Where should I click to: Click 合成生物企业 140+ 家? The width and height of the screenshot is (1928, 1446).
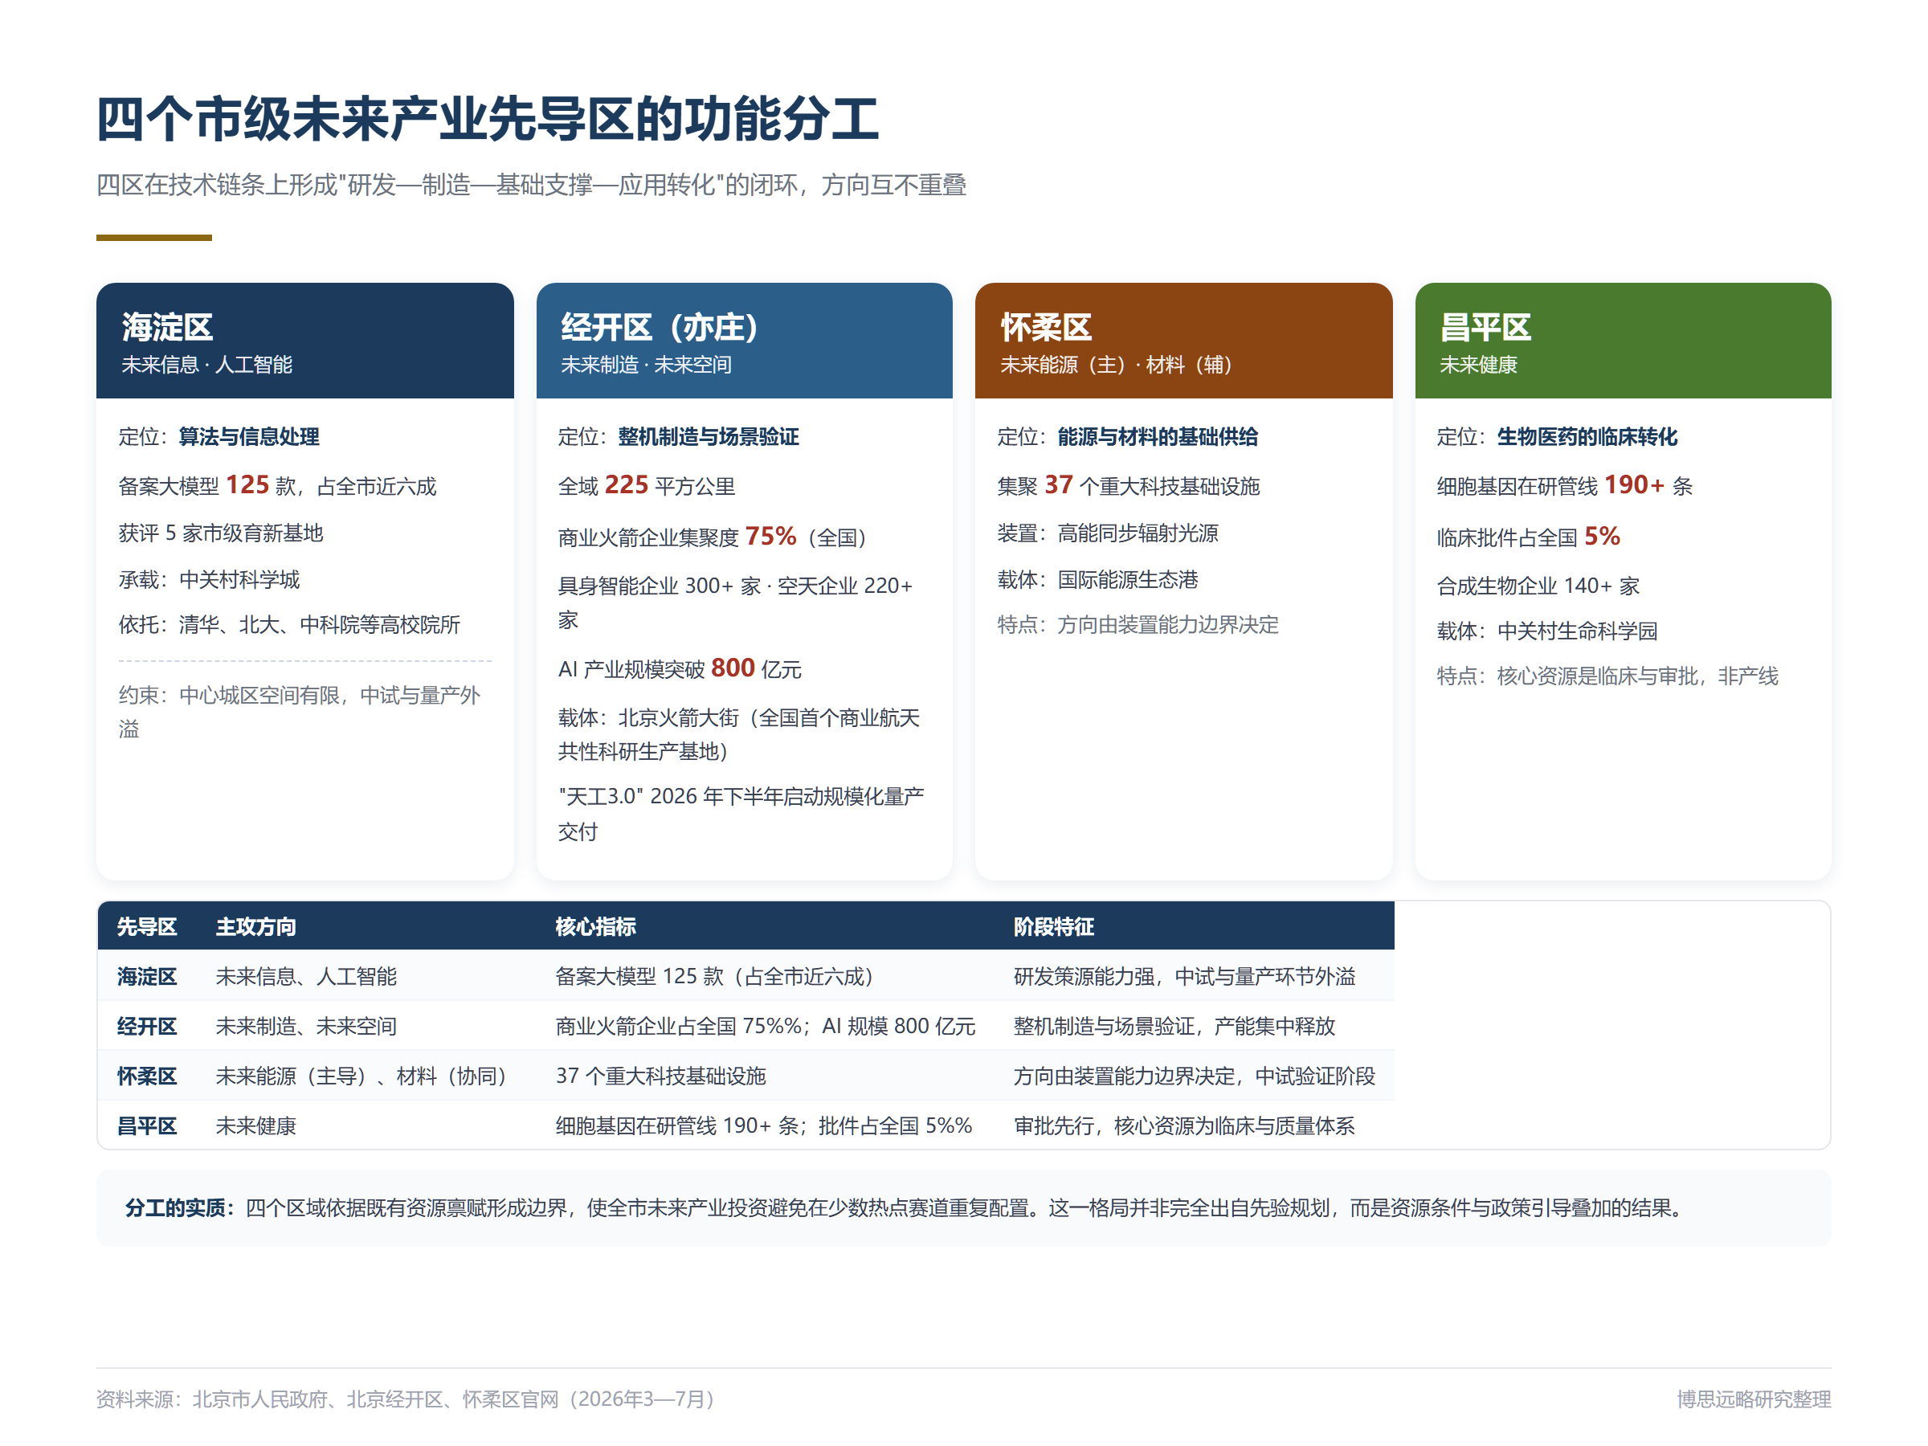point(1538,586)
